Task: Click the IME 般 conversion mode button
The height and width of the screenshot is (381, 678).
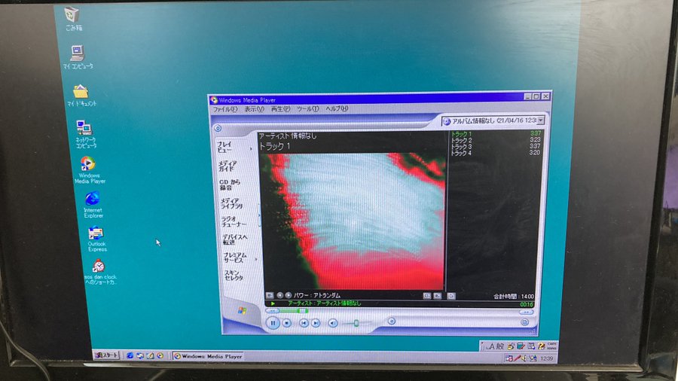Action: 500,346
